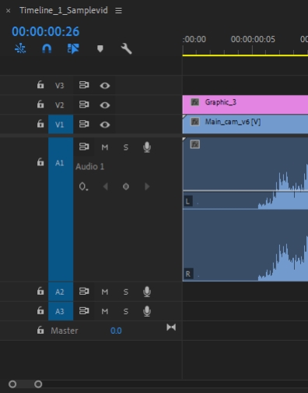308x393 pixels.
Task: Solo track A1
Action: [x=126, y=147]
